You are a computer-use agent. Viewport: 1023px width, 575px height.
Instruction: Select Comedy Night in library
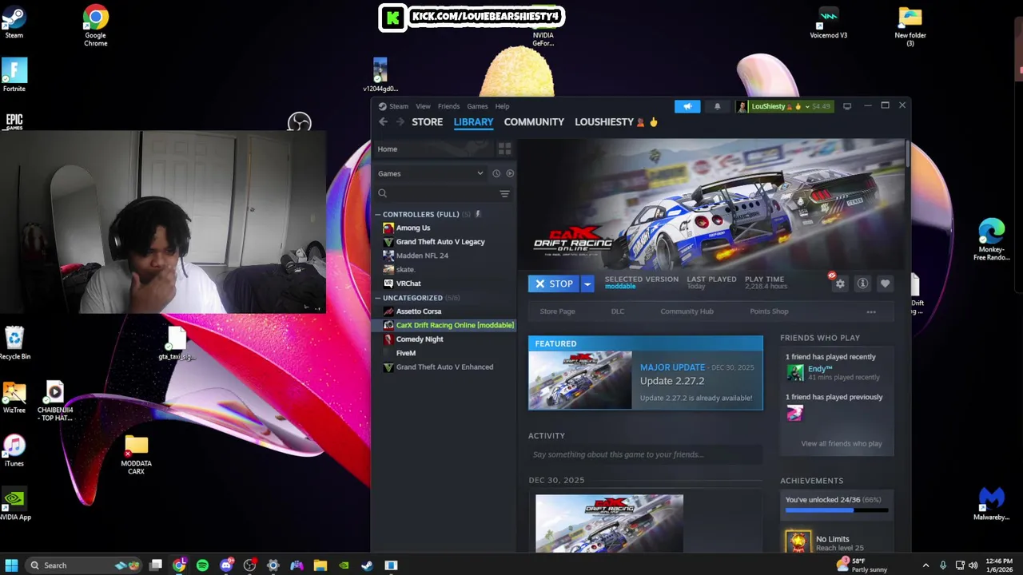420,339
